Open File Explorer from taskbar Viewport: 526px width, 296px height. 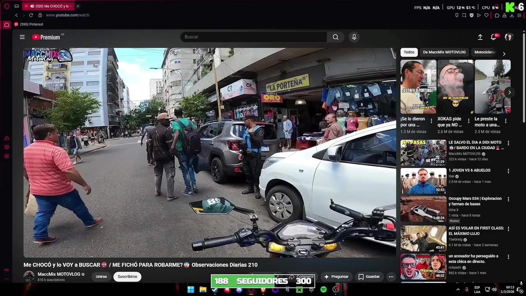[203, 289]
